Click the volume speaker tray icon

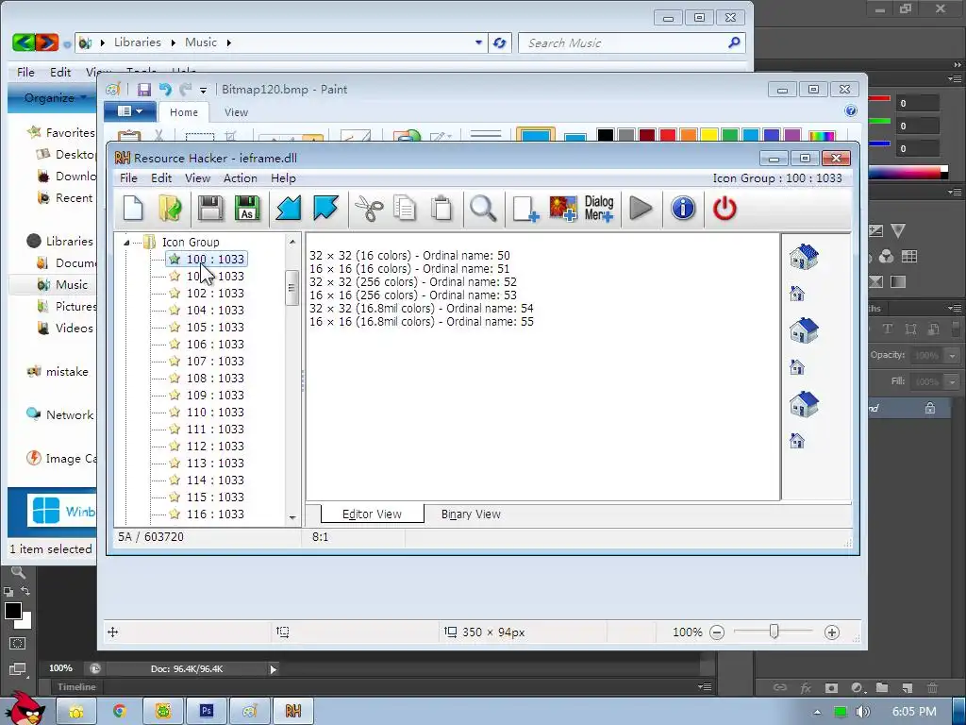(862, 712)
